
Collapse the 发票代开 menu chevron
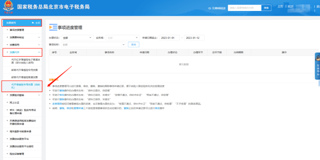pos(39,52)
